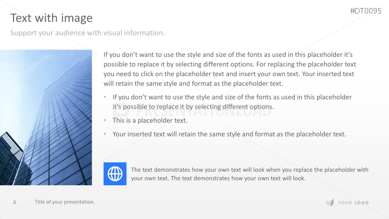Click the blue globe icon

click(115, 173)
